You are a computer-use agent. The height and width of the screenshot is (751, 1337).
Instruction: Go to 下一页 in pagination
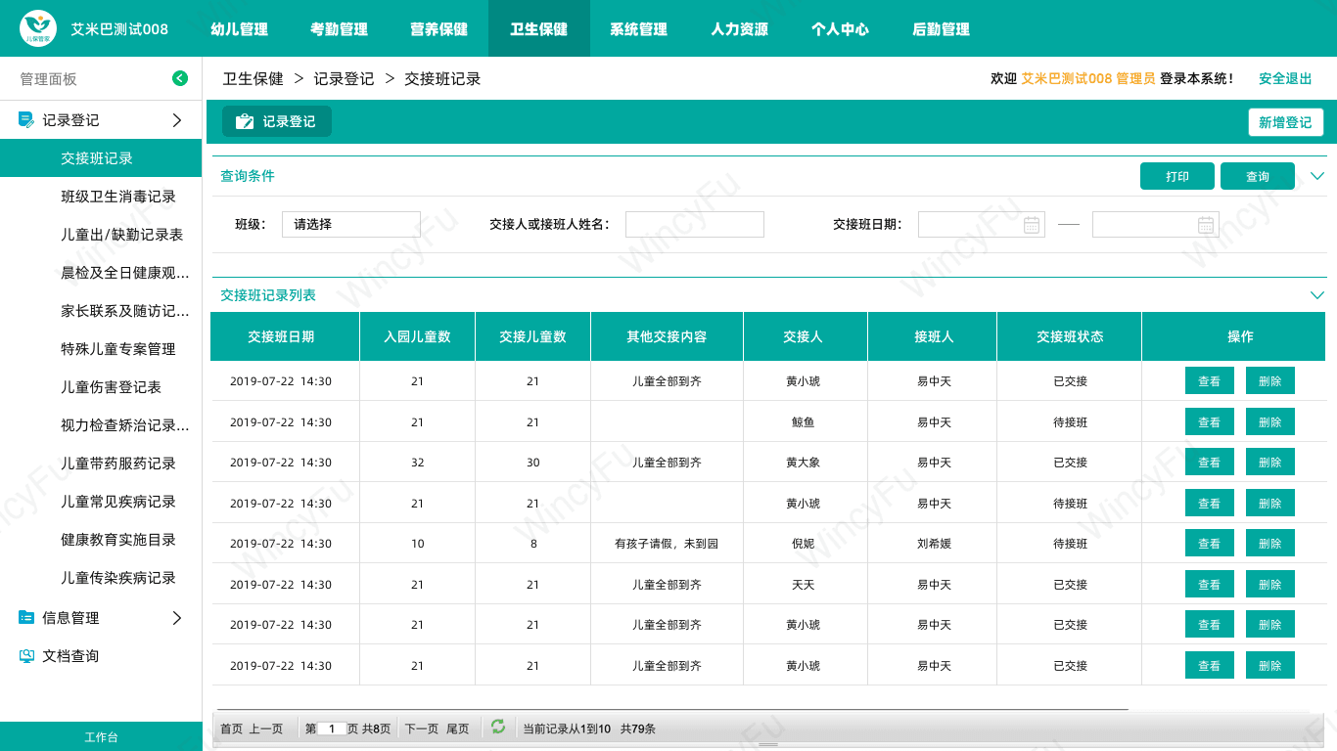click(x=422, y=729)
